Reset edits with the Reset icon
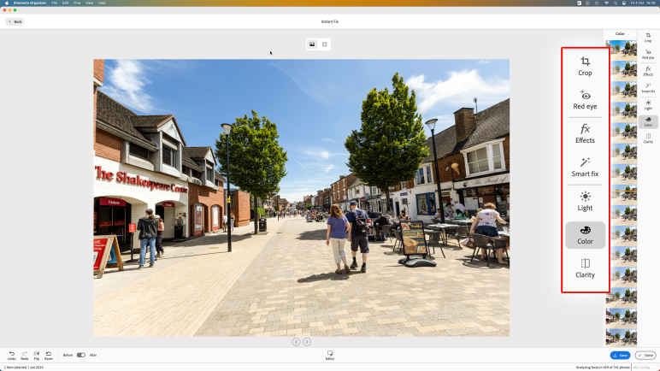Screen dimensions: 660x371 [48, 355]
